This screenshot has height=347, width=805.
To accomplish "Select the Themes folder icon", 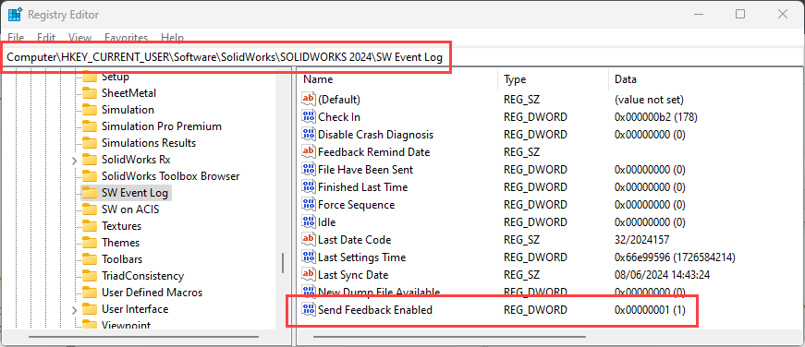I will click(90, 243).
